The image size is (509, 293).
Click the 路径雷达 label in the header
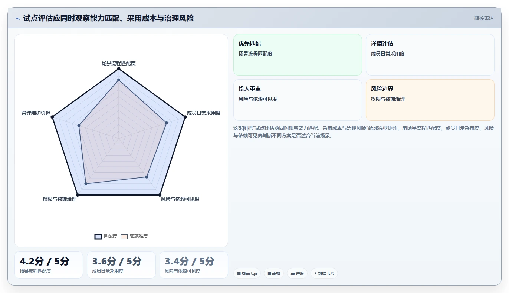pyautogui.click(x=484, y=18)
